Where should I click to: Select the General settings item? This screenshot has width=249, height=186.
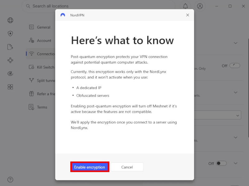[x=40, y=27]
